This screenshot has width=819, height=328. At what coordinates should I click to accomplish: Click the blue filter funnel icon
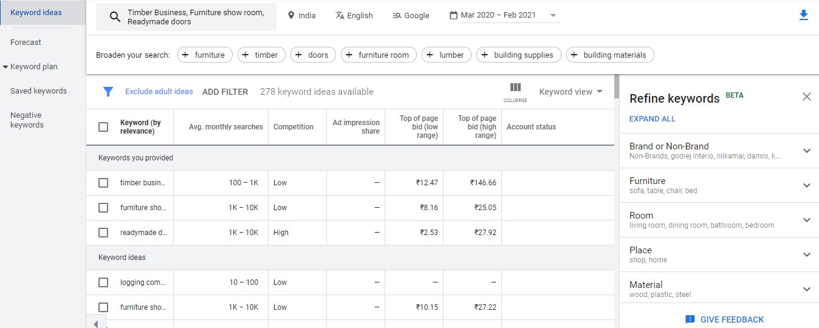tap(108, 92)
